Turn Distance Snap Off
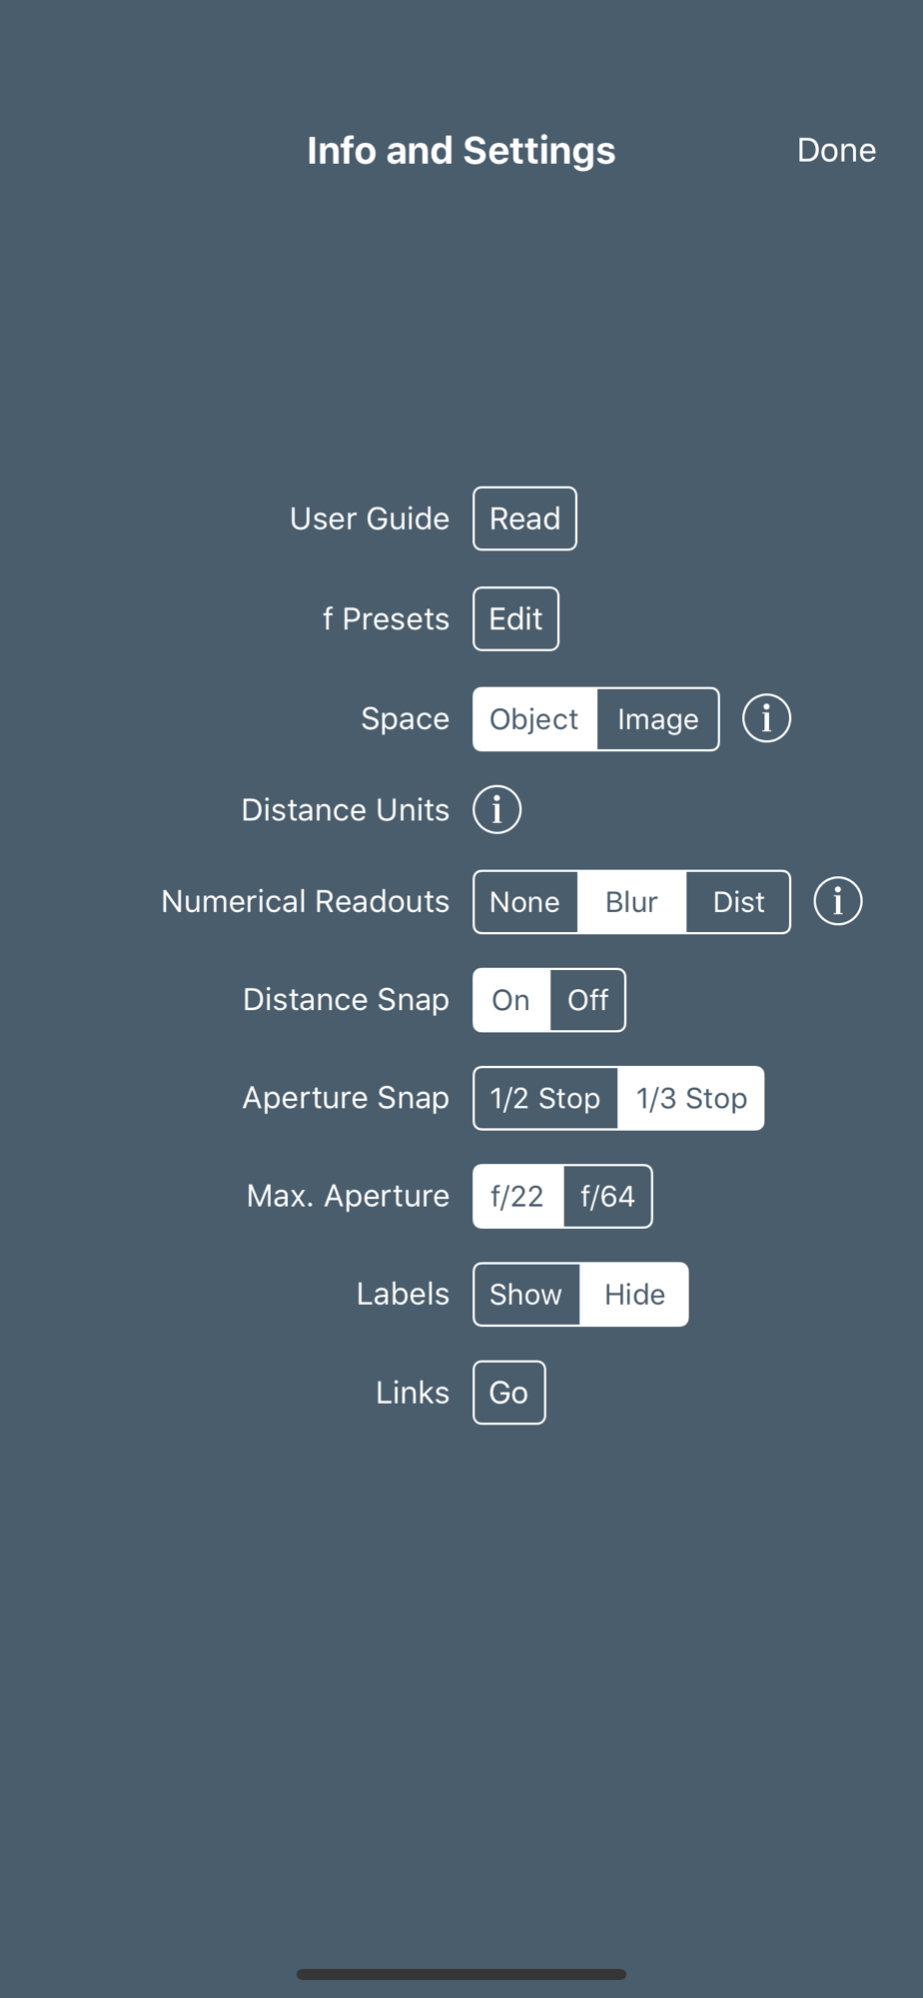Image resolution: width=923 pixels, height=1998 pixels. point(587,1000)
